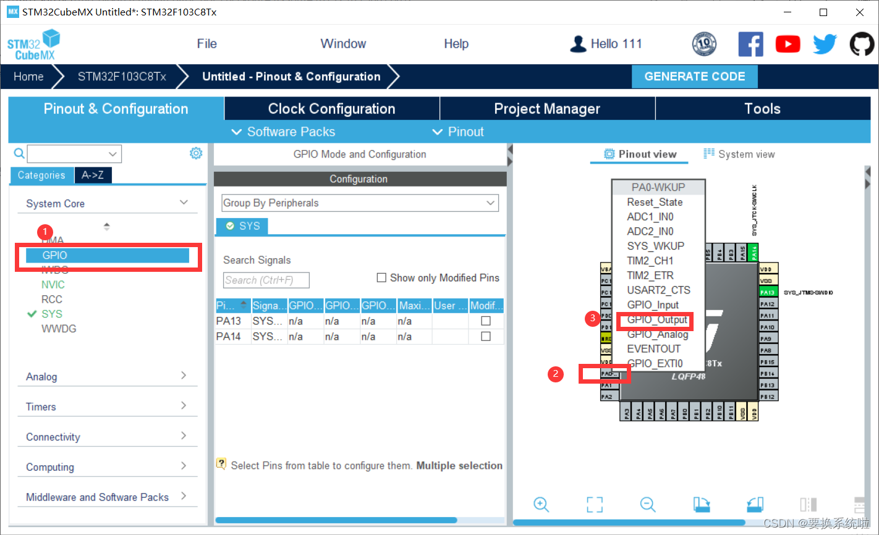
Task: Click the grayed flip-view icon
Action: point(808,504)
